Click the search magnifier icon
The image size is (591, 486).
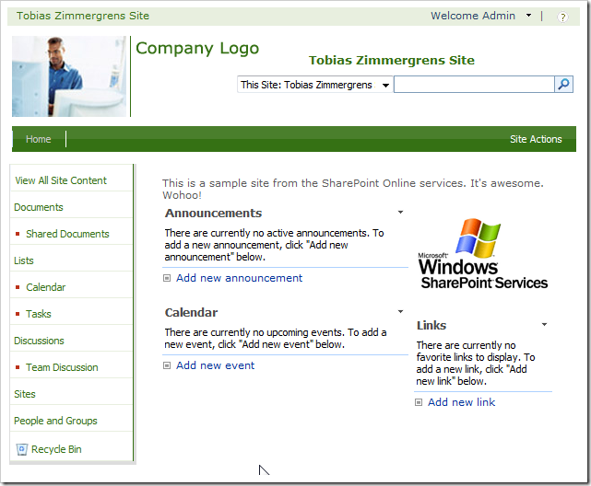[x=563, y=85]
